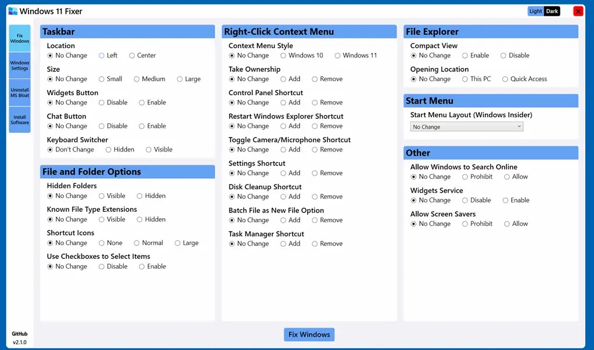
Task: Open the Uninstall MS Bloat tab
Action: [20, 92]
